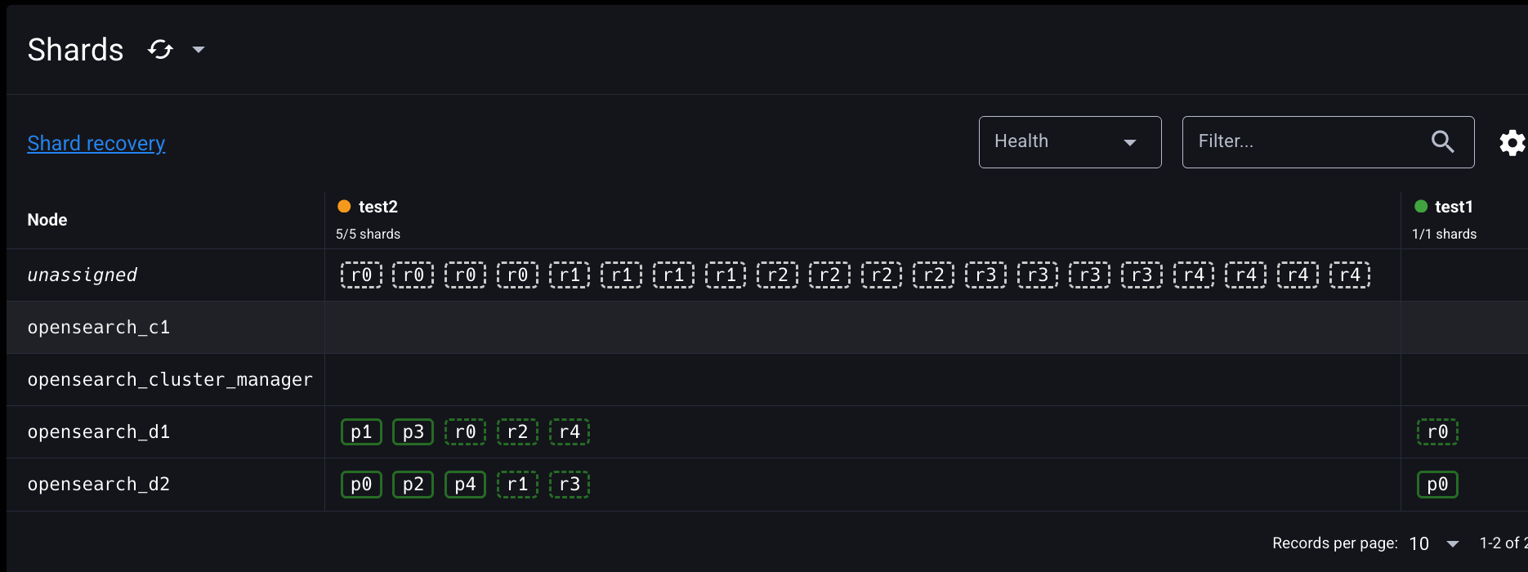
Task: Open the Health filter dropdown
Action: 1069,142
